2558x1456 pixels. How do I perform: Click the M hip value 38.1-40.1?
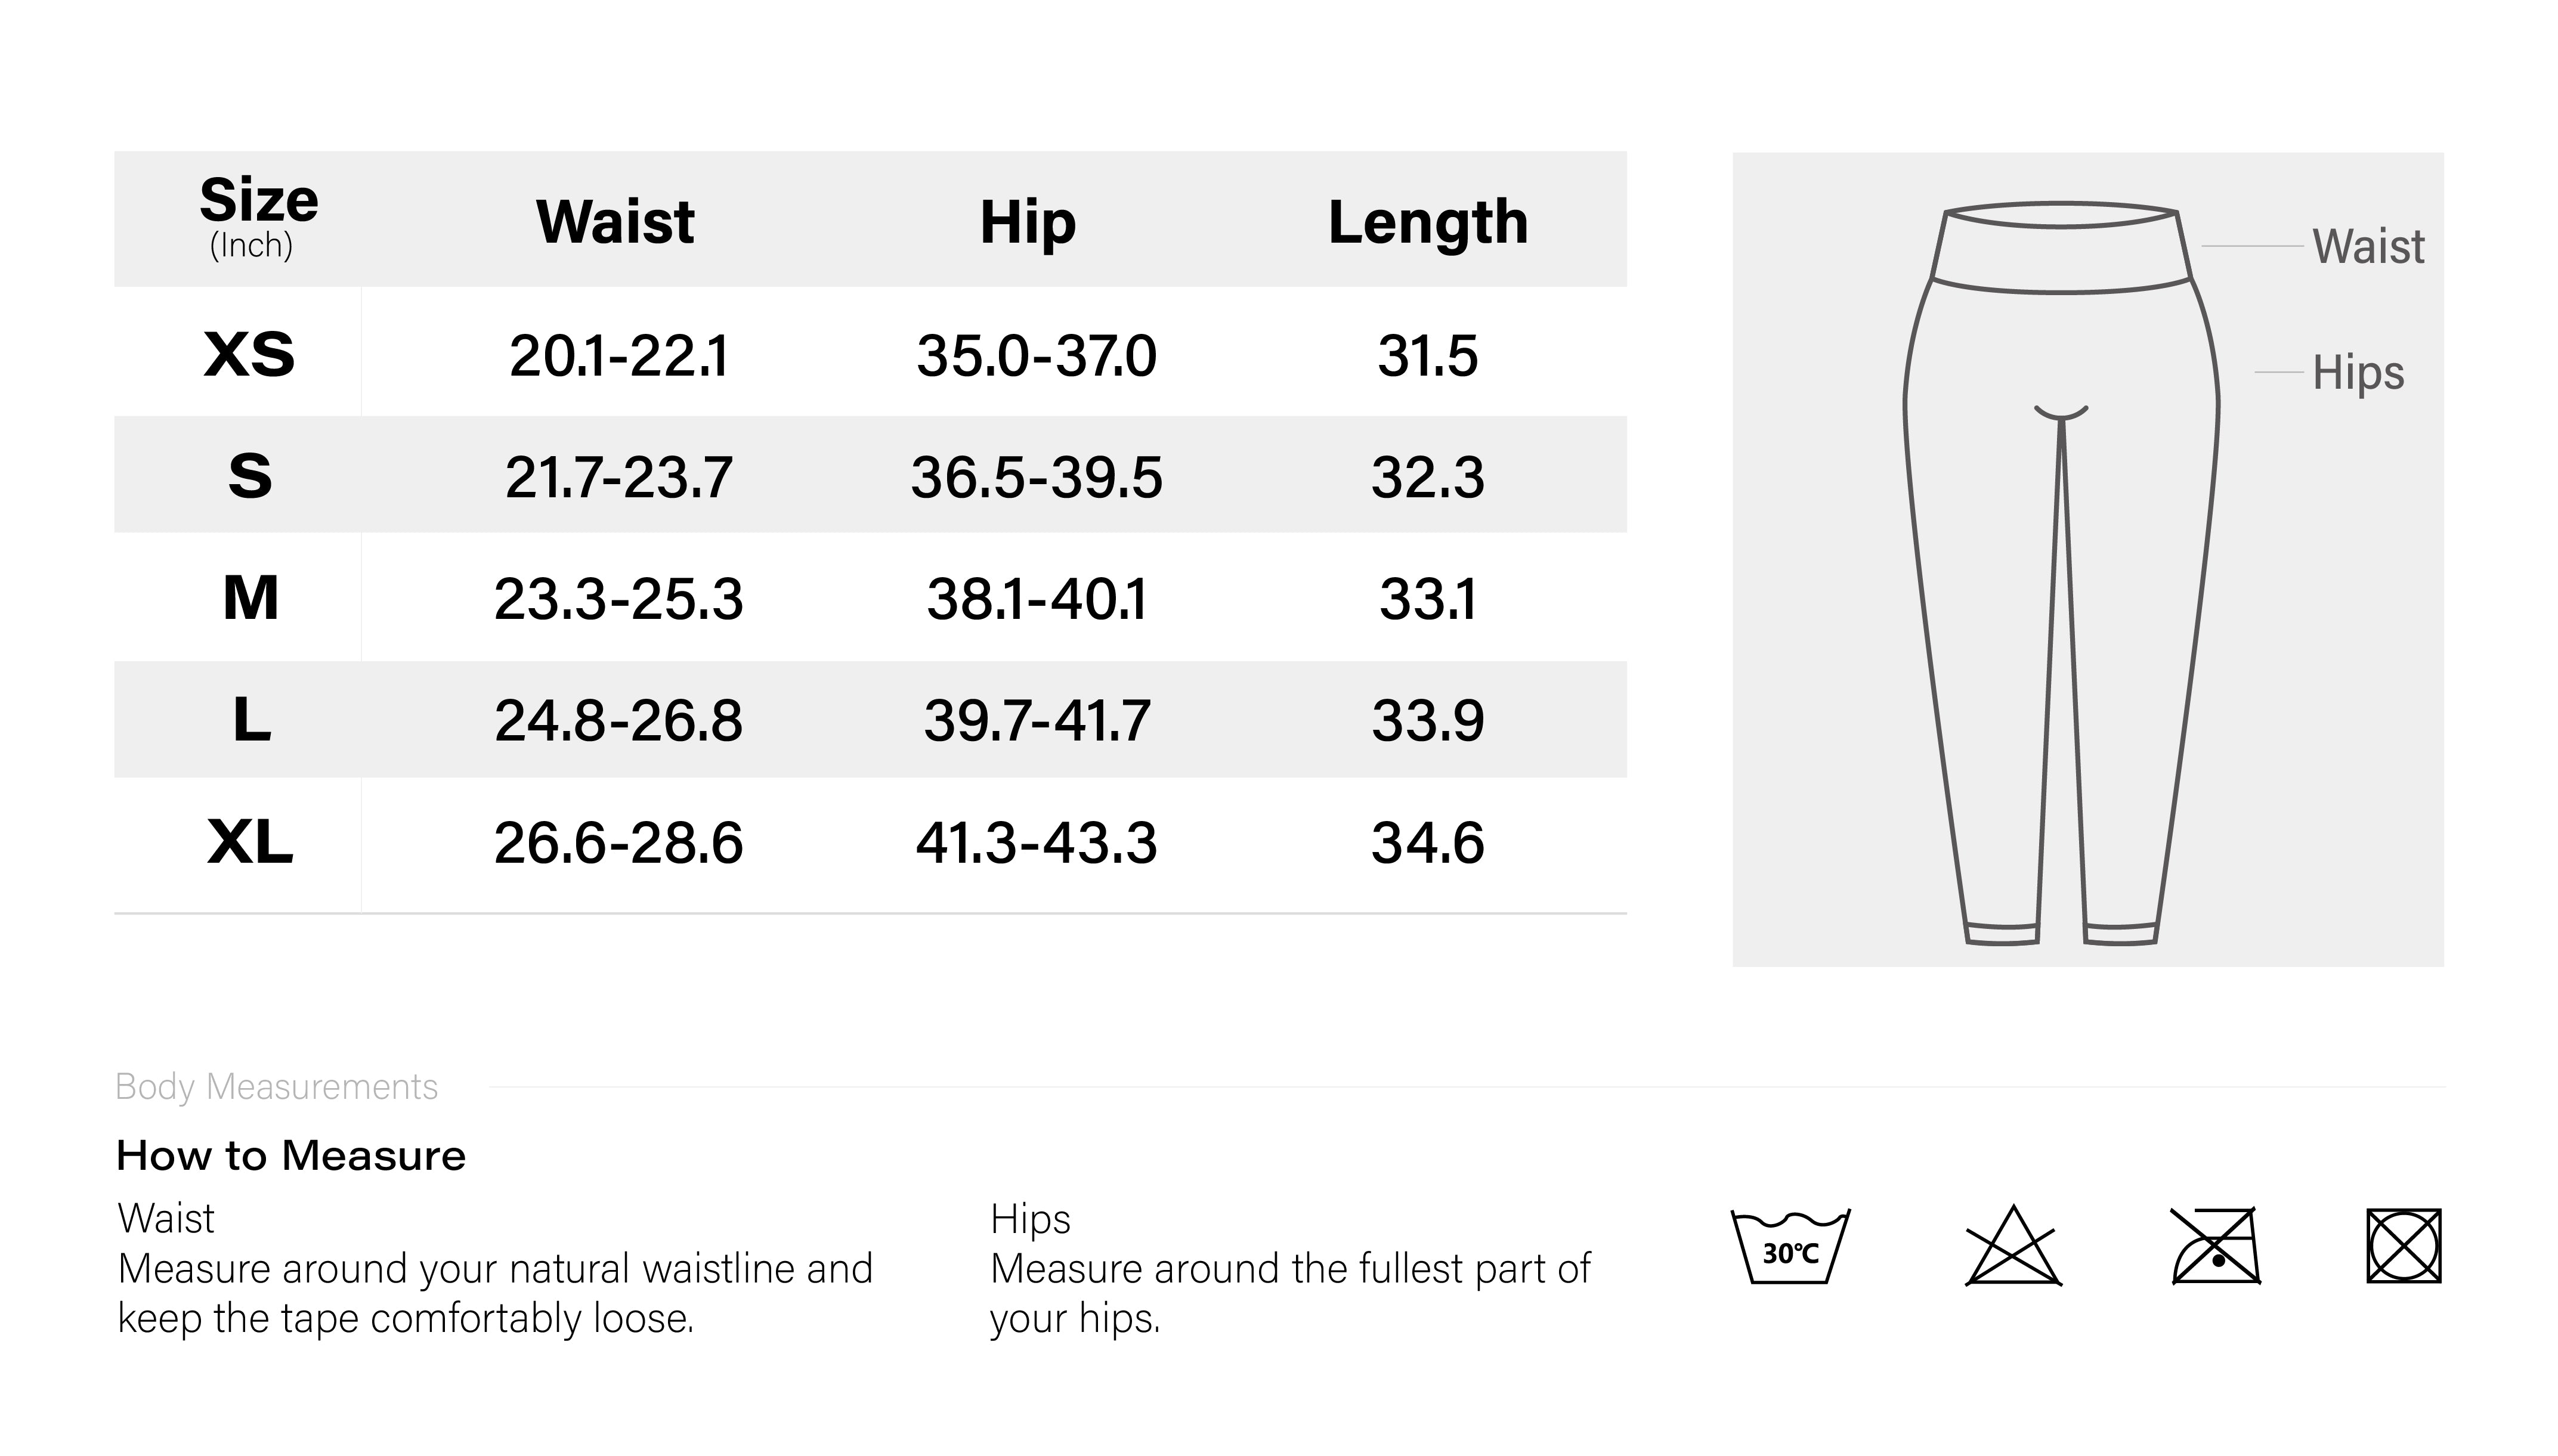[x=1036, y=599]
